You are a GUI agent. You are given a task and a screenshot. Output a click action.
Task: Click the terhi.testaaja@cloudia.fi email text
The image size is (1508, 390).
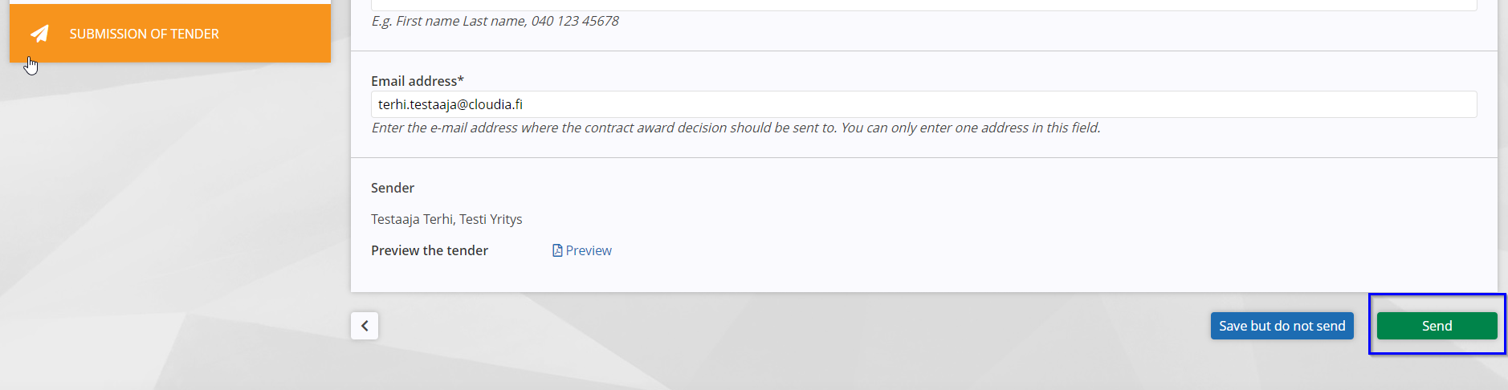[450, 104]
